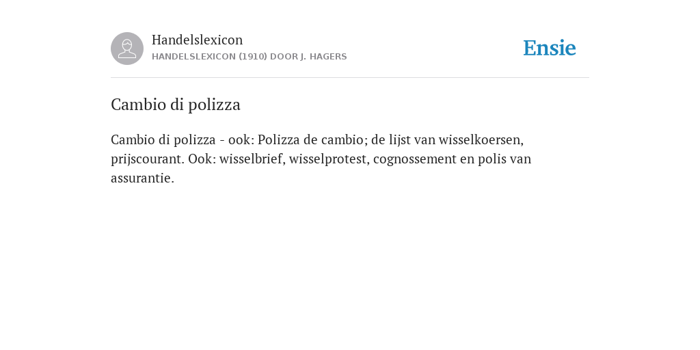
Task: Open the Handelslexicon author name
Action: tap(198, 40)
